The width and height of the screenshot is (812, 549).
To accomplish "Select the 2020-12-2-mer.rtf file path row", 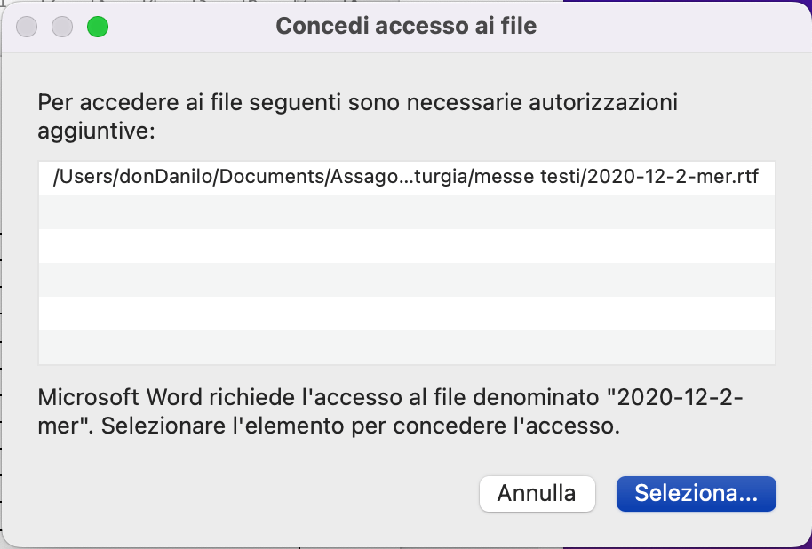I will pyautogui.click(x=407, y=178).
